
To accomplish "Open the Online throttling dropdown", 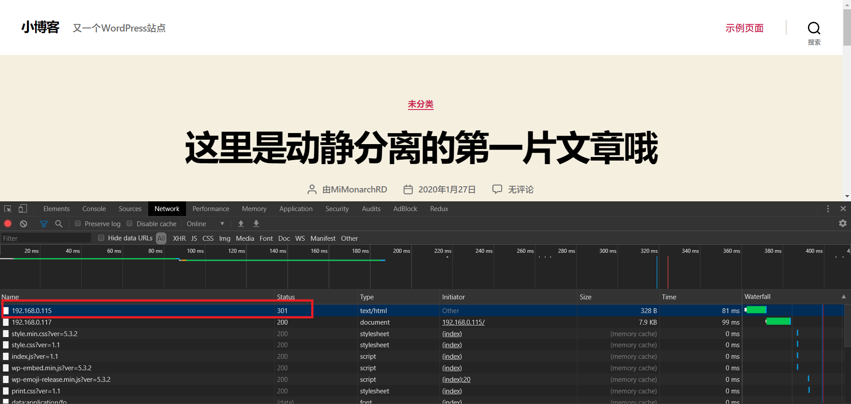I will click(x=206, y=224).
